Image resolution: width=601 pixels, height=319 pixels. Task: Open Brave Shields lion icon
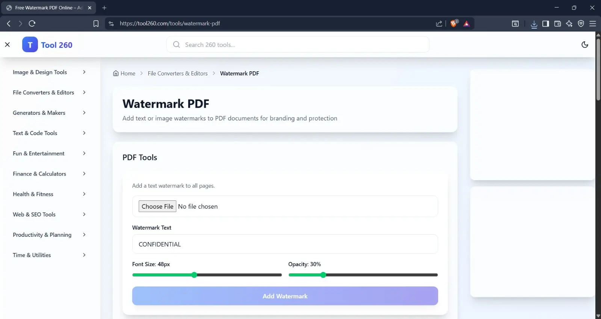click(454, 23)
